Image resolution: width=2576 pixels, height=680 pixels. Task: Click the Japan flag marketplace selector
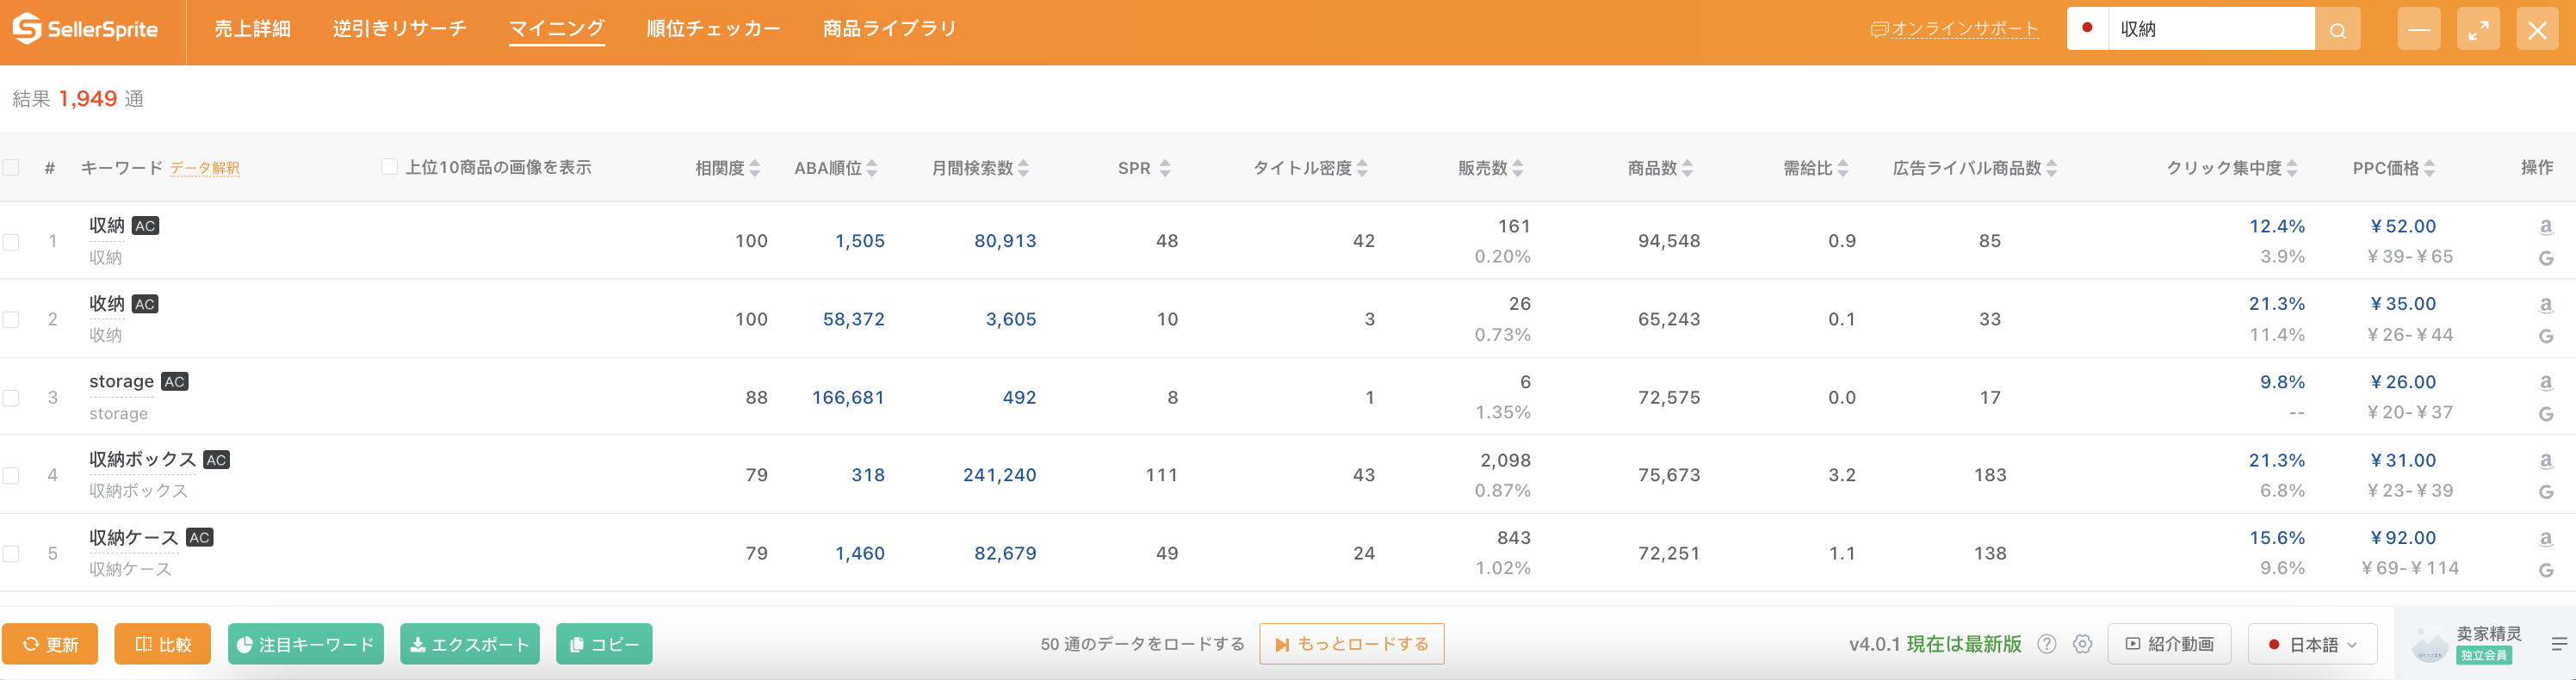[x=2087, y=28]
